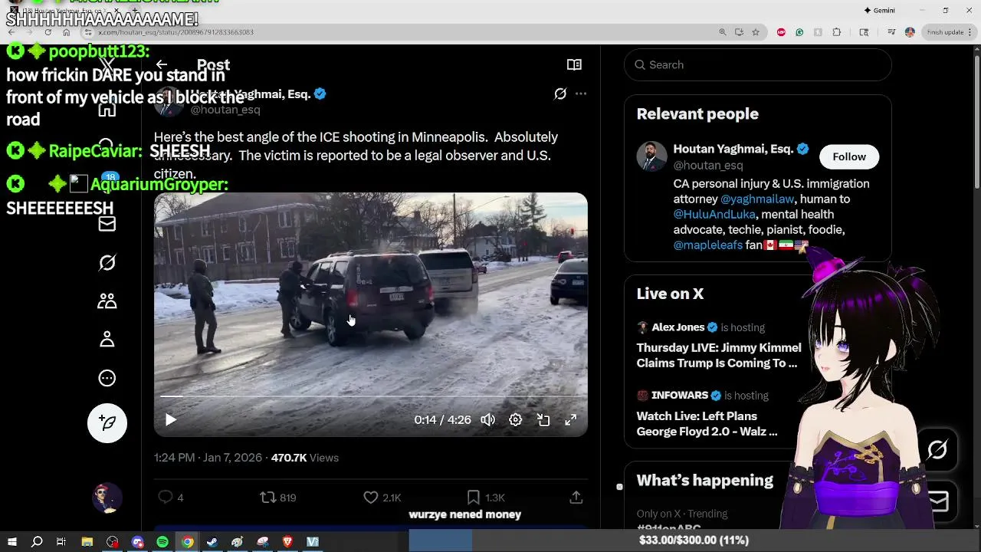Open Communities in the sidebar
This screenshot has width=981, height=552.
pos(107,301)
